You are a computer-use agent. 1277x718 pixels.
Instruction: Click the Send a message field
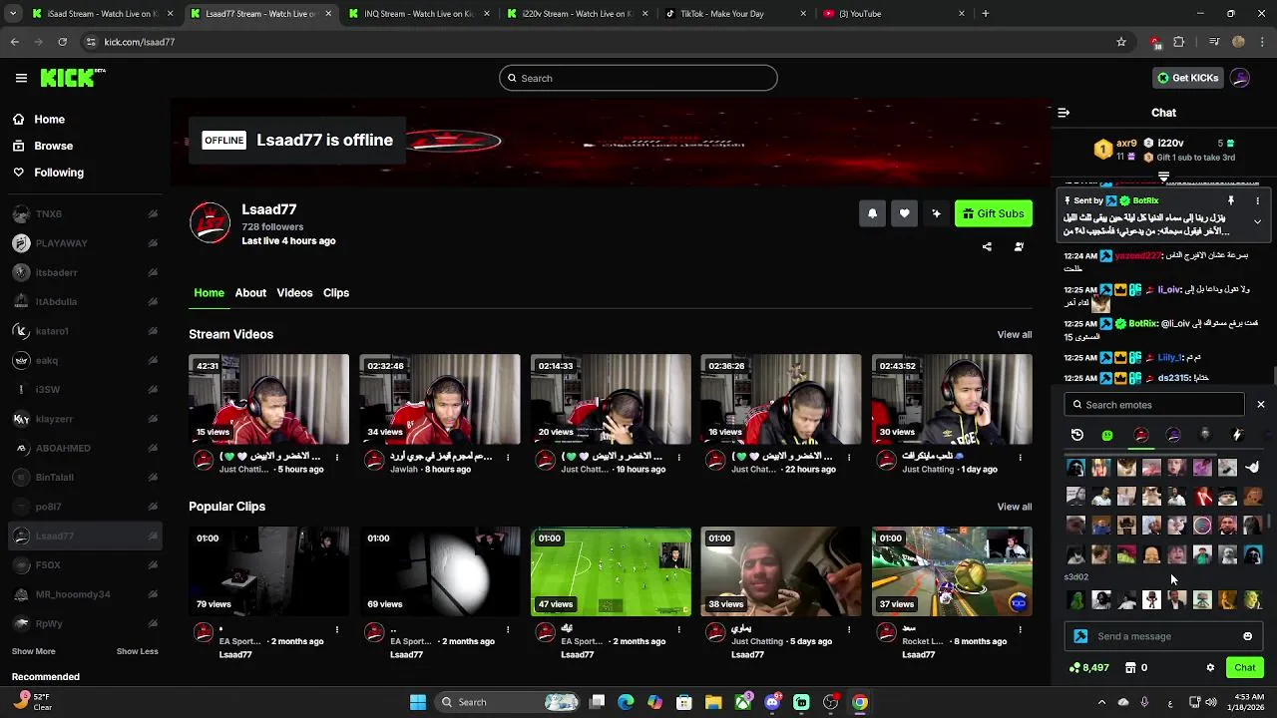1162,636
